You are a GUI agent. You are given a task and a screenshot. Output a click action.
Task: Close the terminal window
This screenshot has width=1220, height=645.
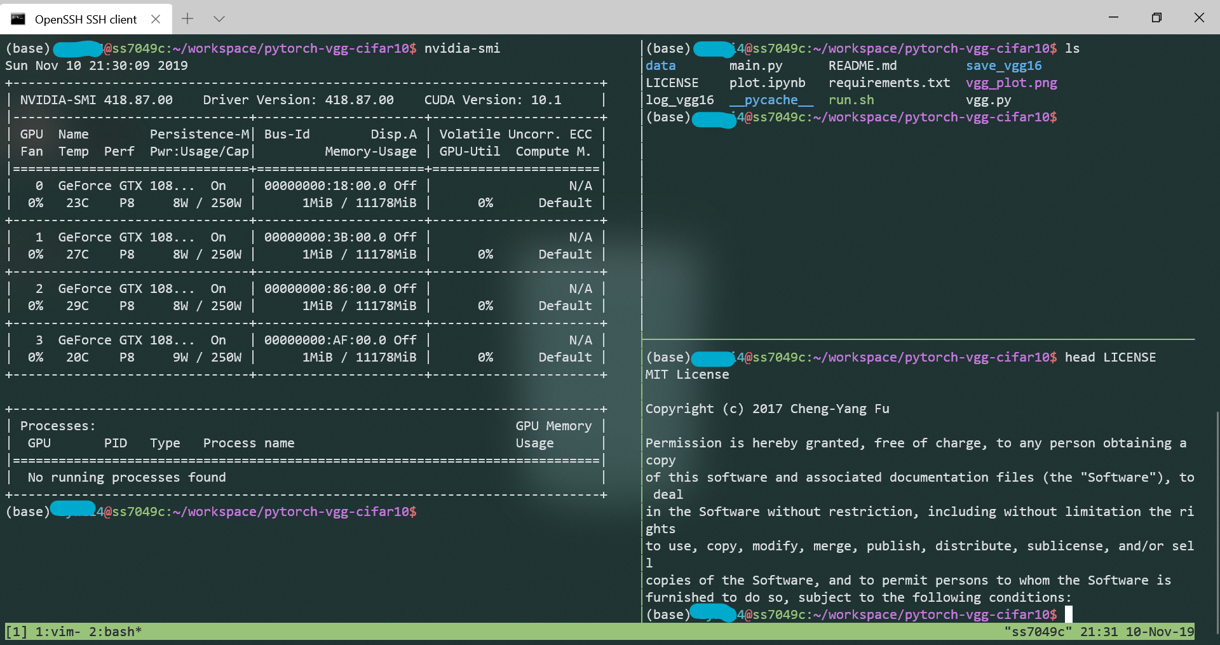click(1199, 17)
